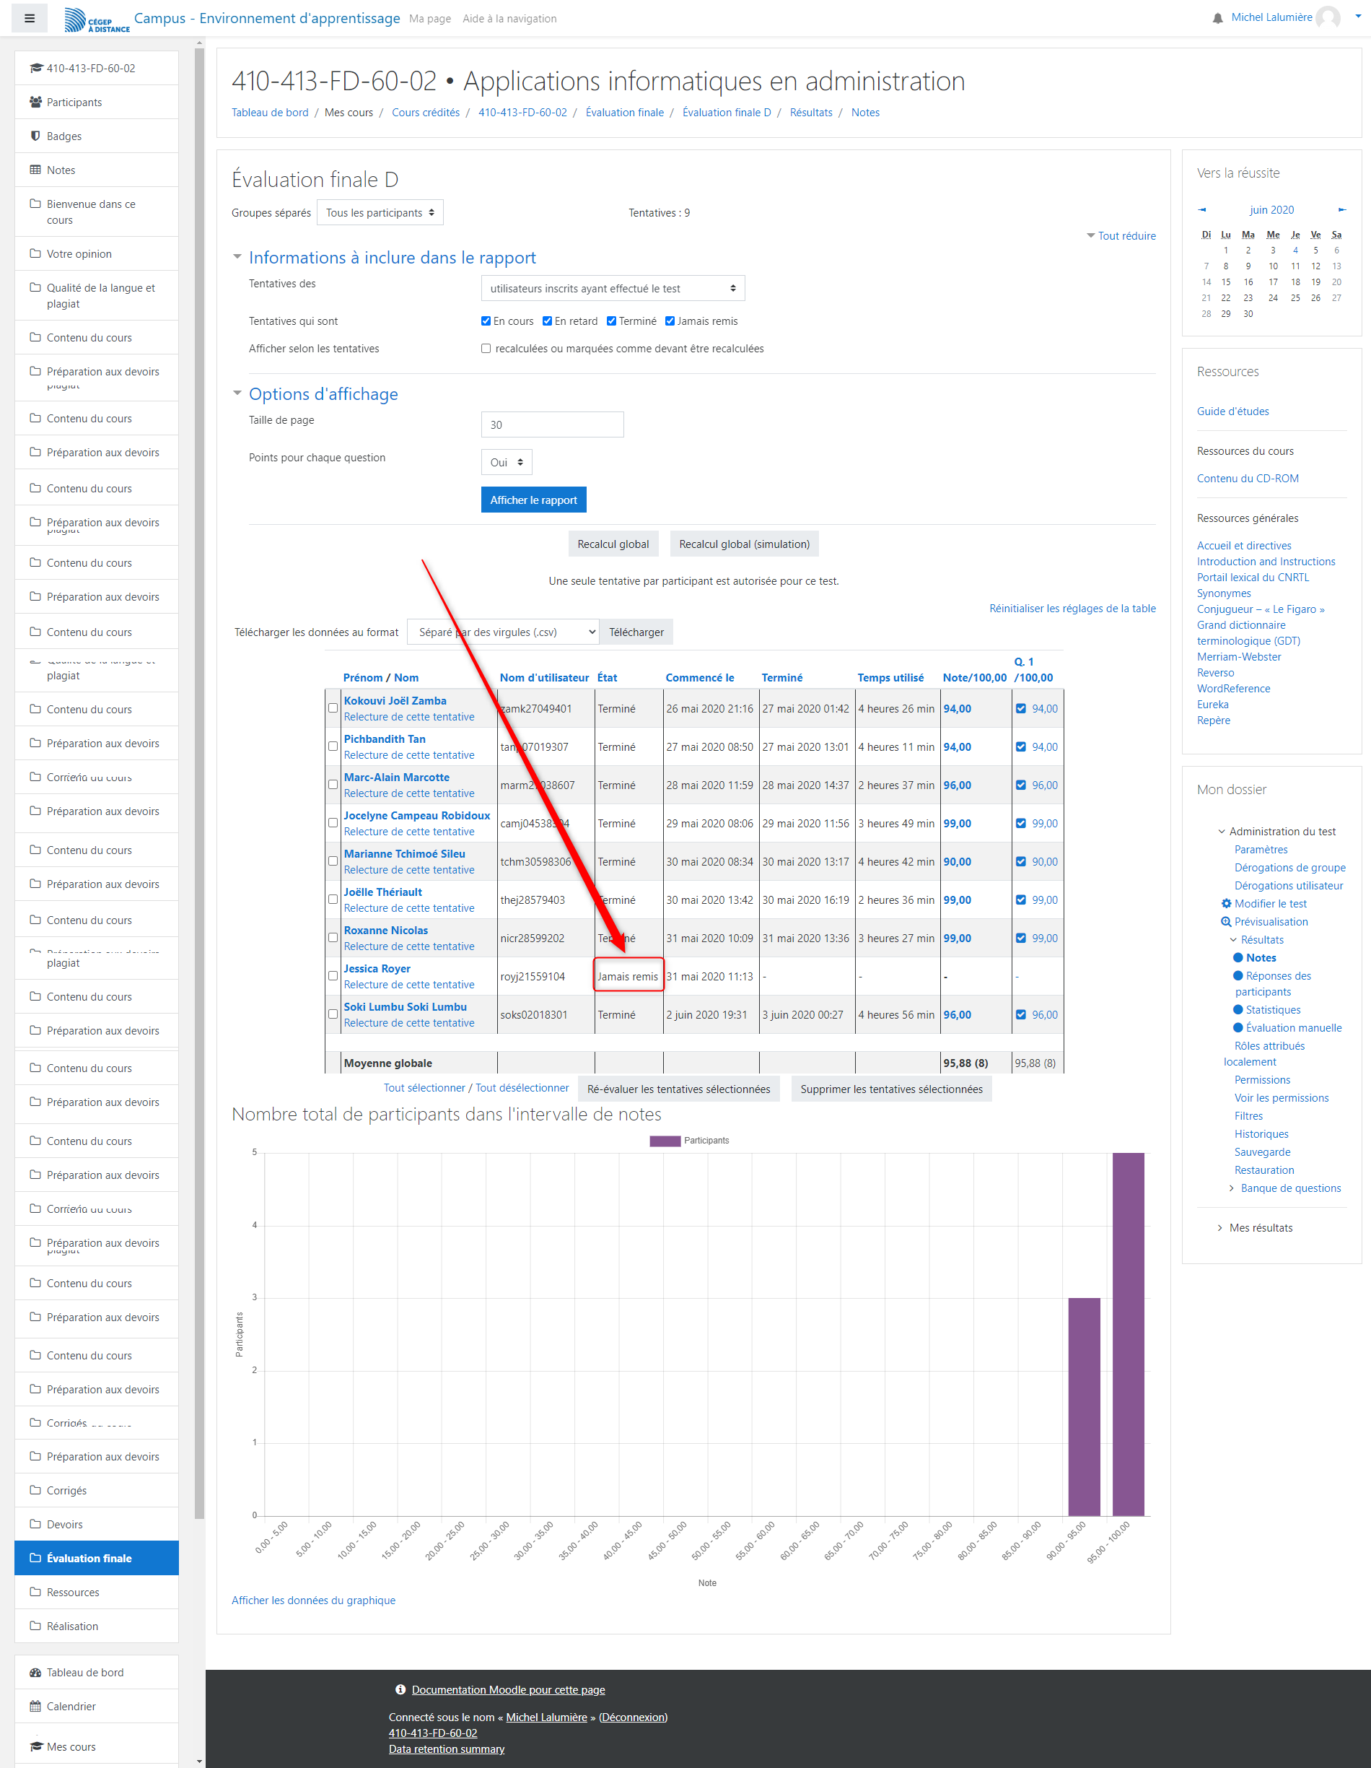
Task: Click the 'Taille de page' input field
Action: coord(552,425)
